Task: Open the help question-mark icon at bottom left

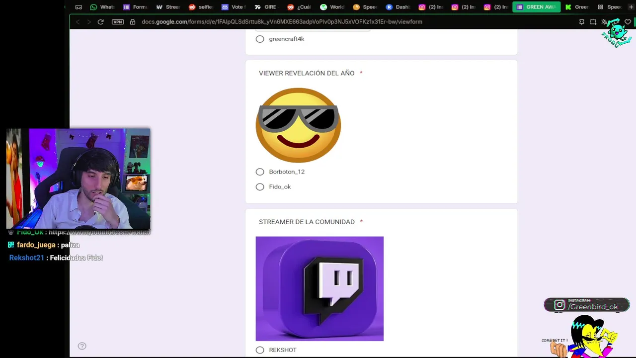Action: tap(82, 346)
